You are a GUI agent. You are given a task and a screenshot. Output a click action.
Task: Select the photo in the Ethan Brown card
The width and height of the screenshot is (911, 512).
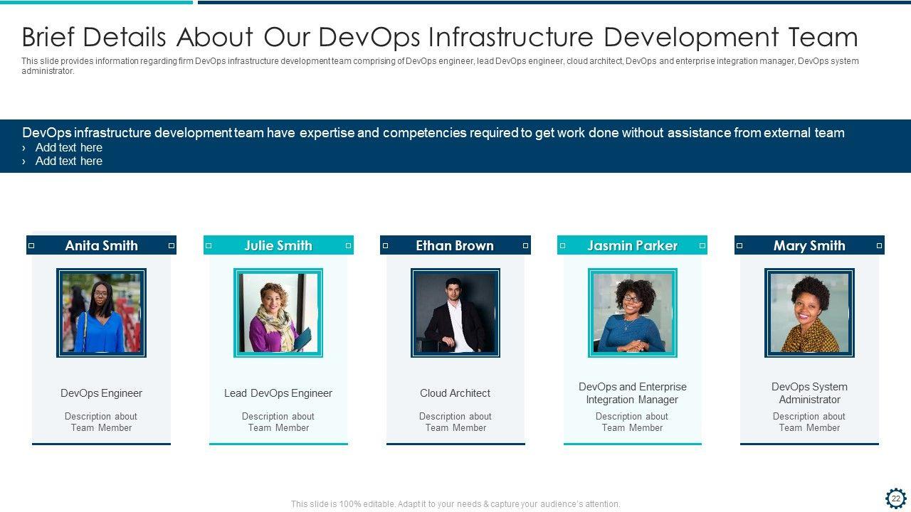pyautogui.click(x=455, y=313)
